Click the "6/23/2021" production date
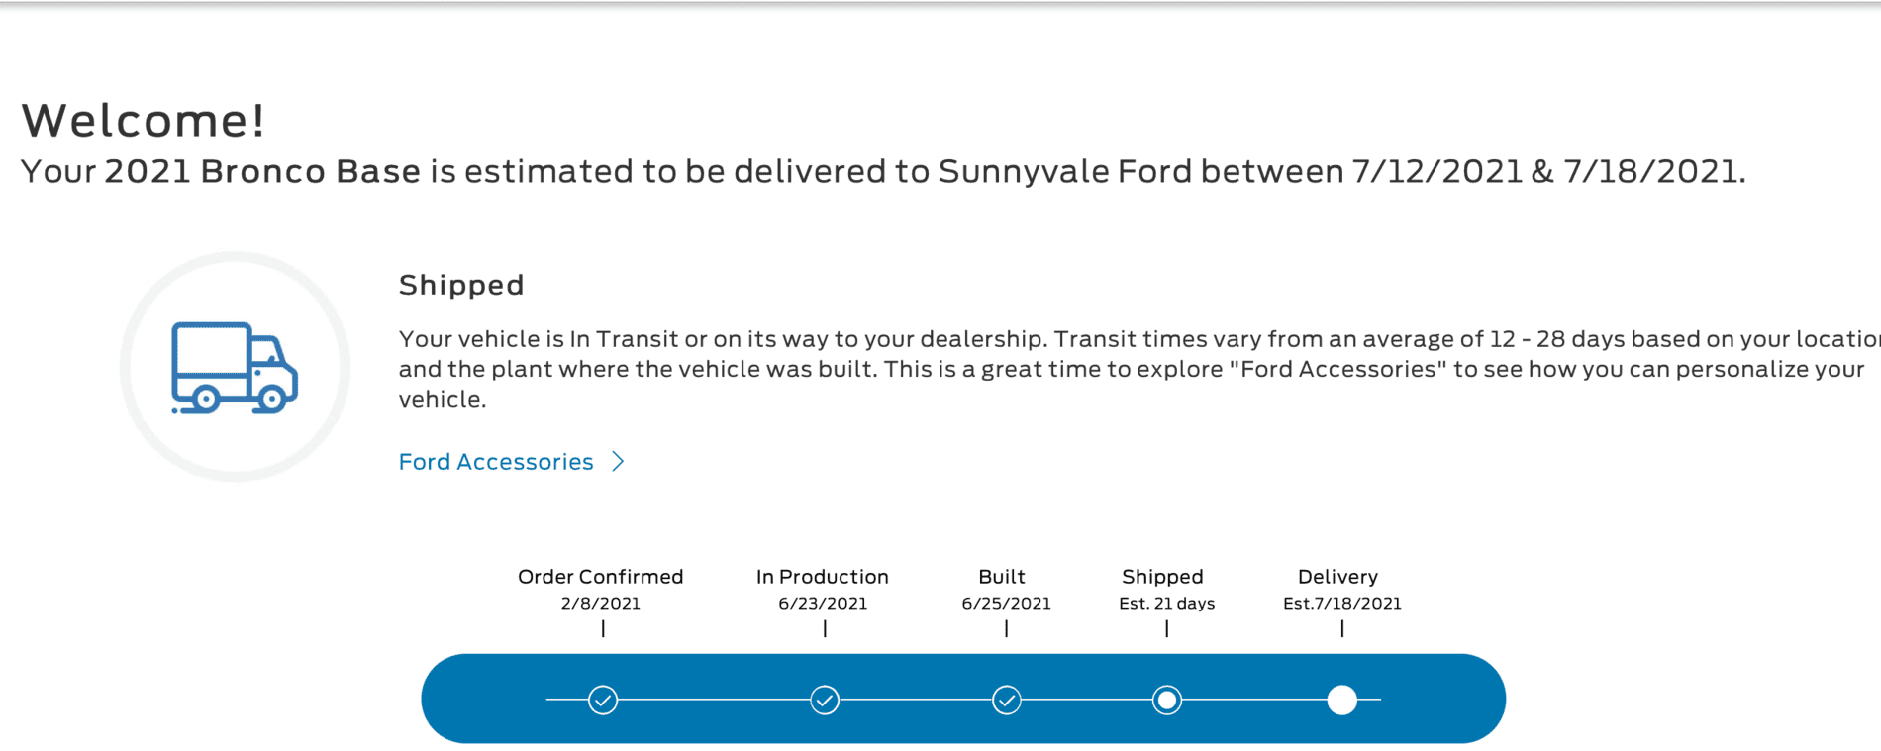The height and width of the screenshot is (751, 1881). (823, 604)
